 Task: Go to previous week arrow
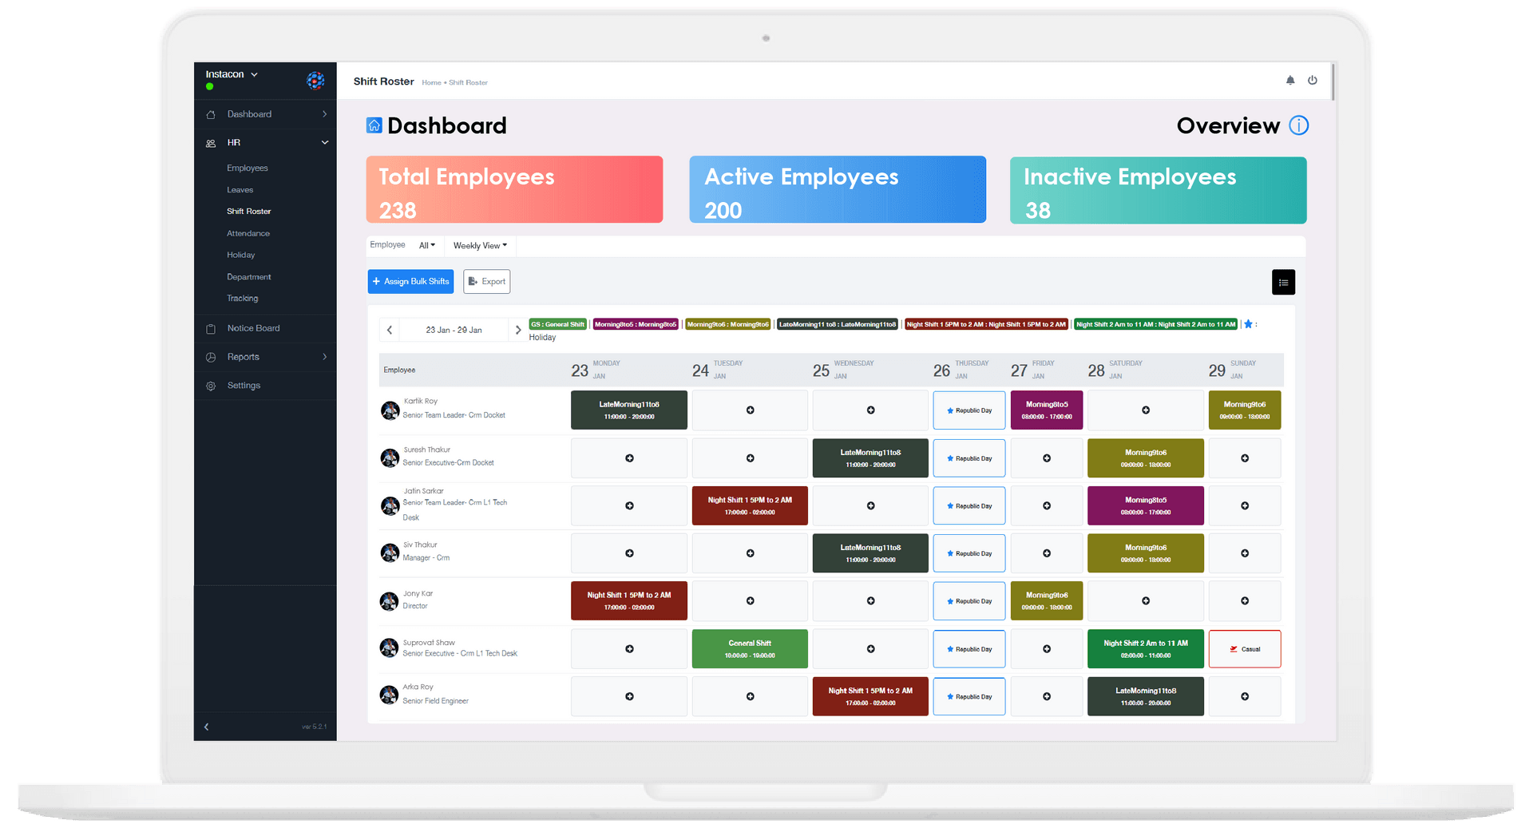coord(390,330)
